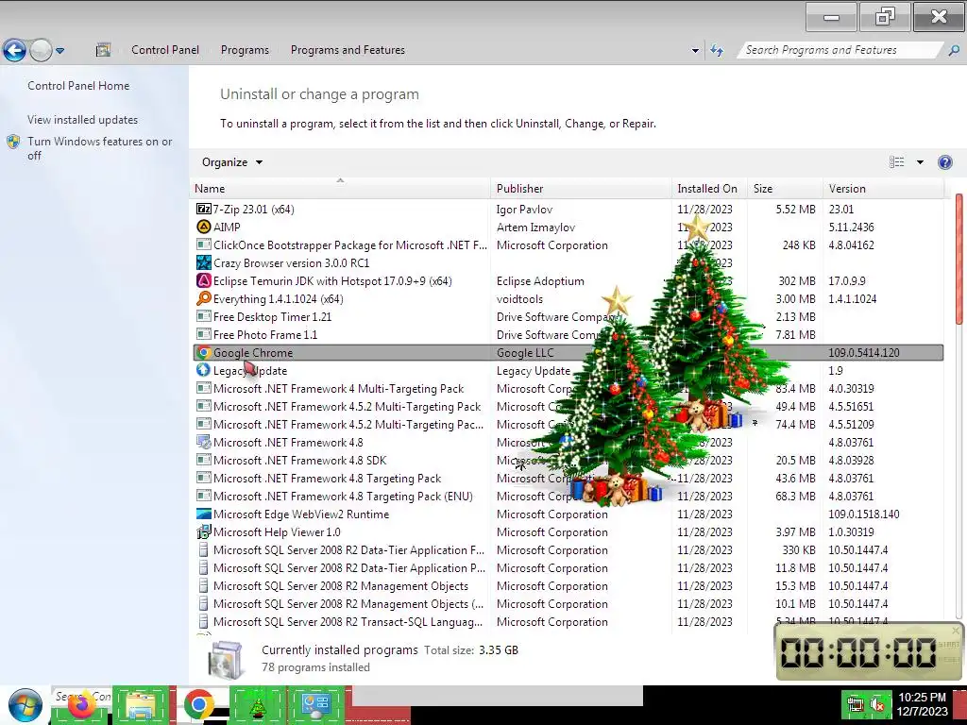Open Turn Windows features on or off
This screenshot has height=725, width=967.
[x=99, y=148]
